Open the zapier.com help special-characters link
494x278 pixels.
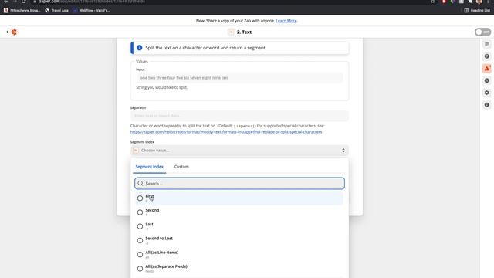[x=226, y=132]
